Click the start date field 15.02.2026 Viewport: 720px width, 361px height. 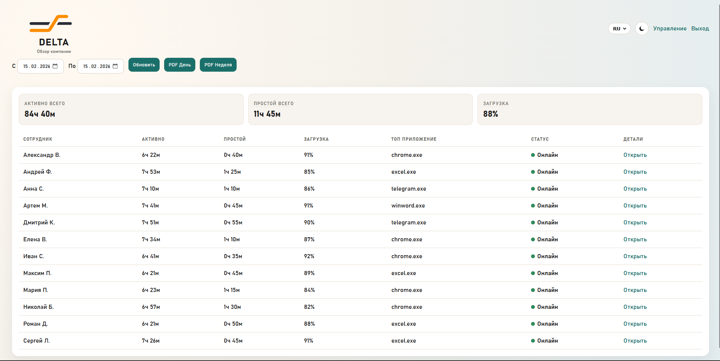tap(41, 66)
